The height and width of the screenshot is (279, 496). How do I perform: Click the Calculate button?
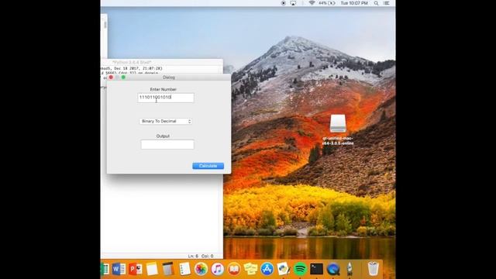[208, 166]
